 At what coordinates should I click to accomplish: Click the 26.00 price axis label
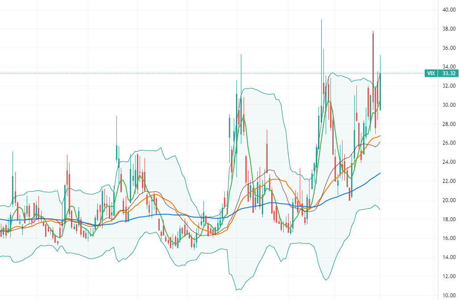coord(448,143)
